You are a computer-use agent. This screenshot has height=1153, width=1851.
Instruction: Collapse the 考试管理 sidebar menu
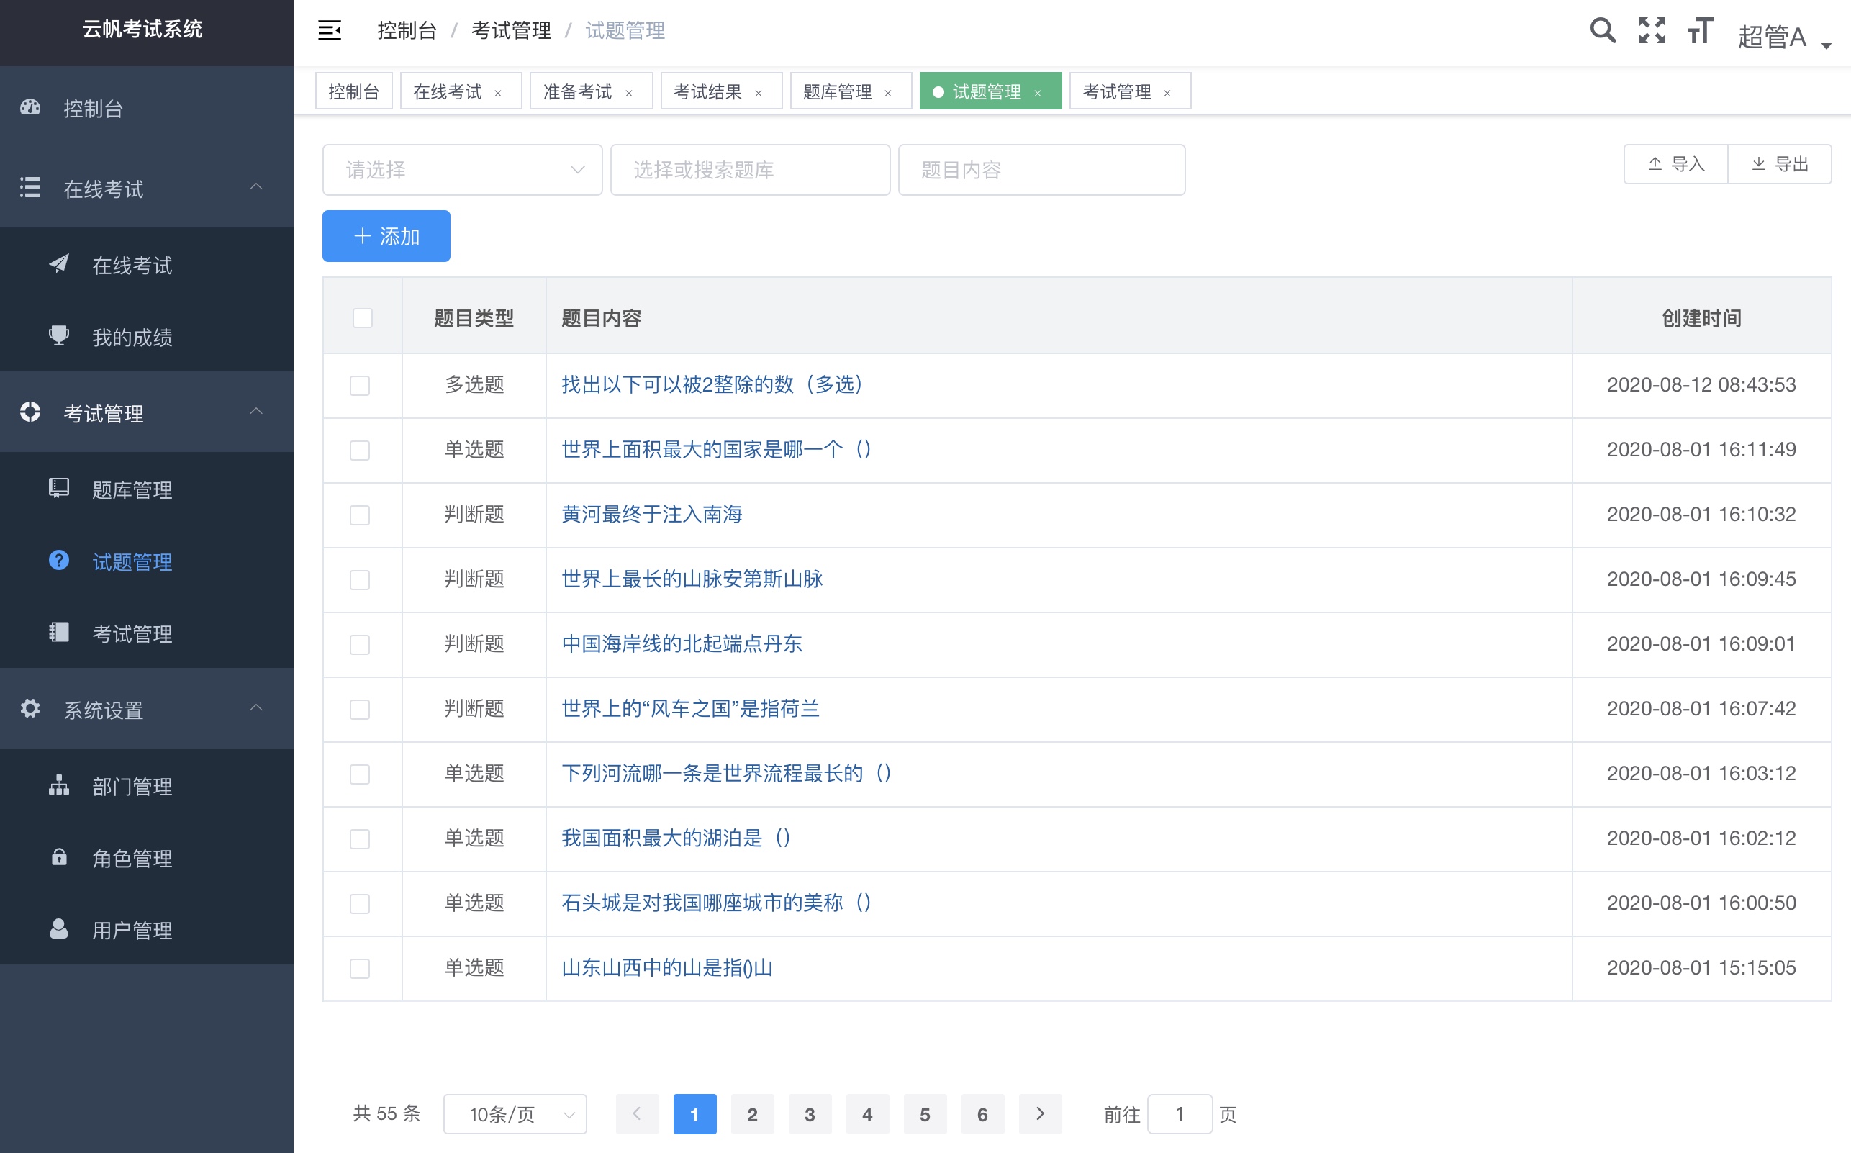click(257, 412)
